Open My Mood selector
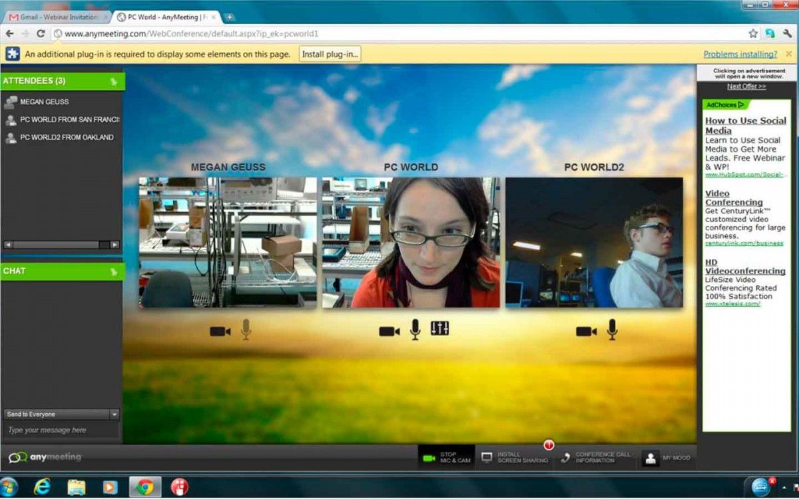This screenshot has height=499, width=799. tap(668, 458)
